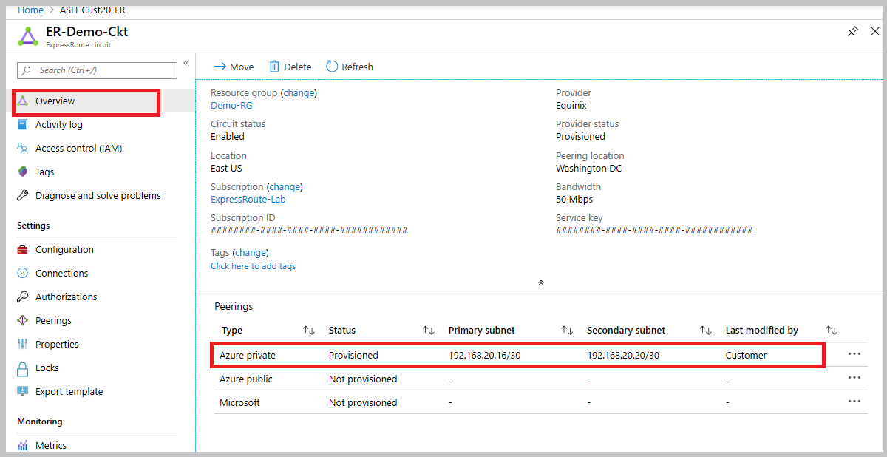Click the Tags icon in sidebar

23,172
